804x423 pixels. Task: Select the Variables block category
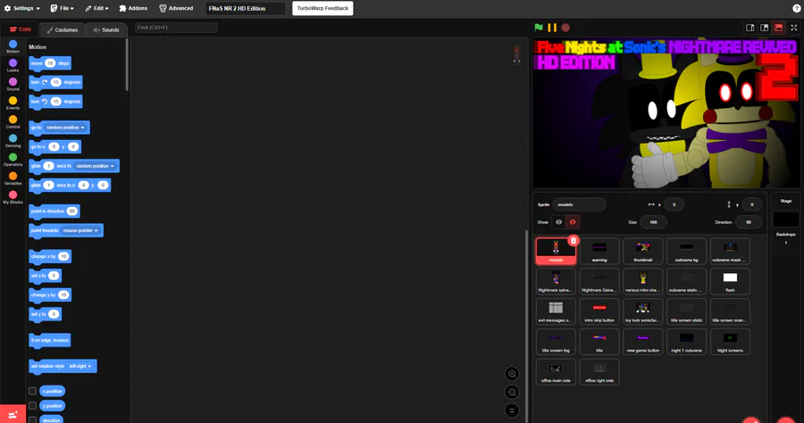[x=13, y=178]
